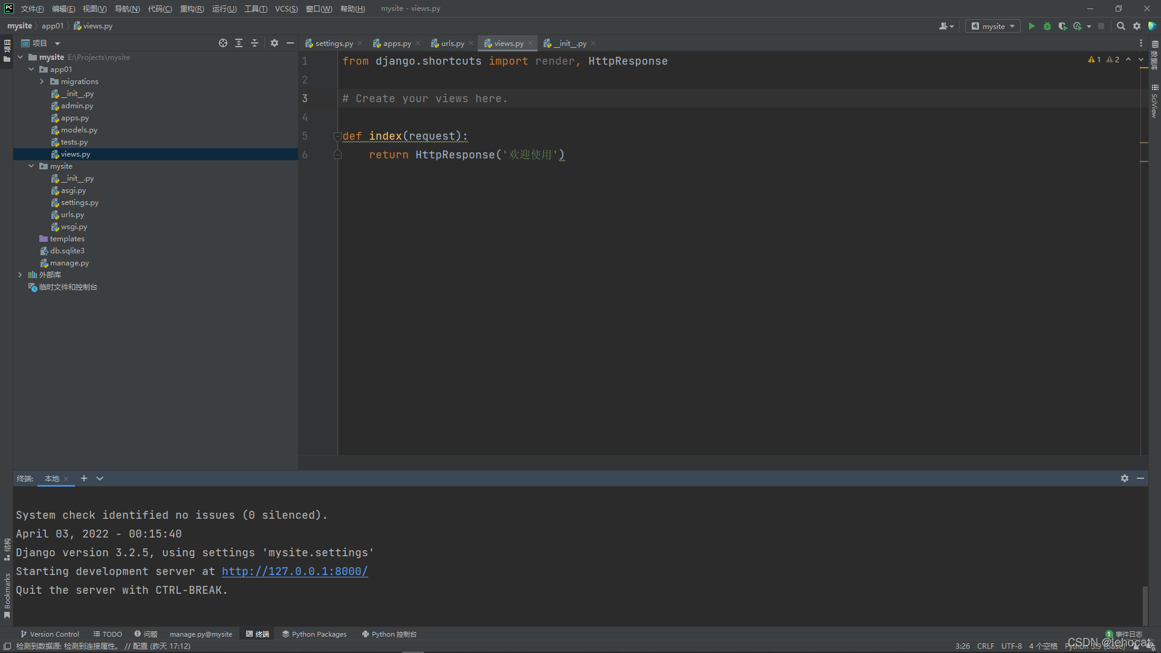This screenshot has width=1161, height=653.
Task: Open the VCS menu
Action: tap(285, 8)
